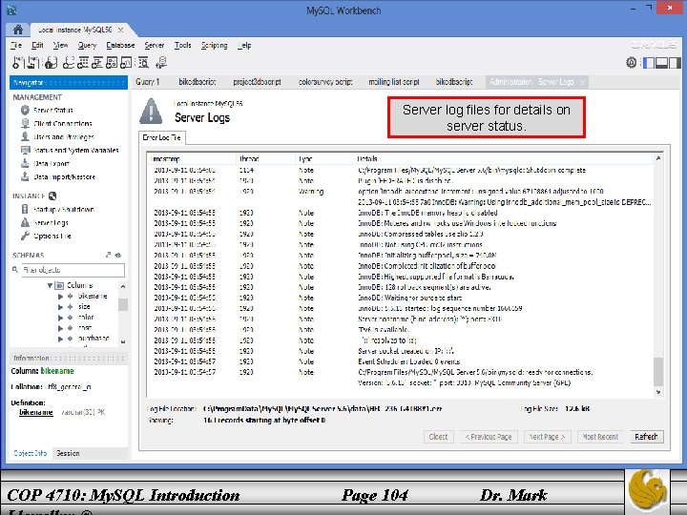Click the Refresh button
Viewport: 687px width, 515px height.
point(646,437)
